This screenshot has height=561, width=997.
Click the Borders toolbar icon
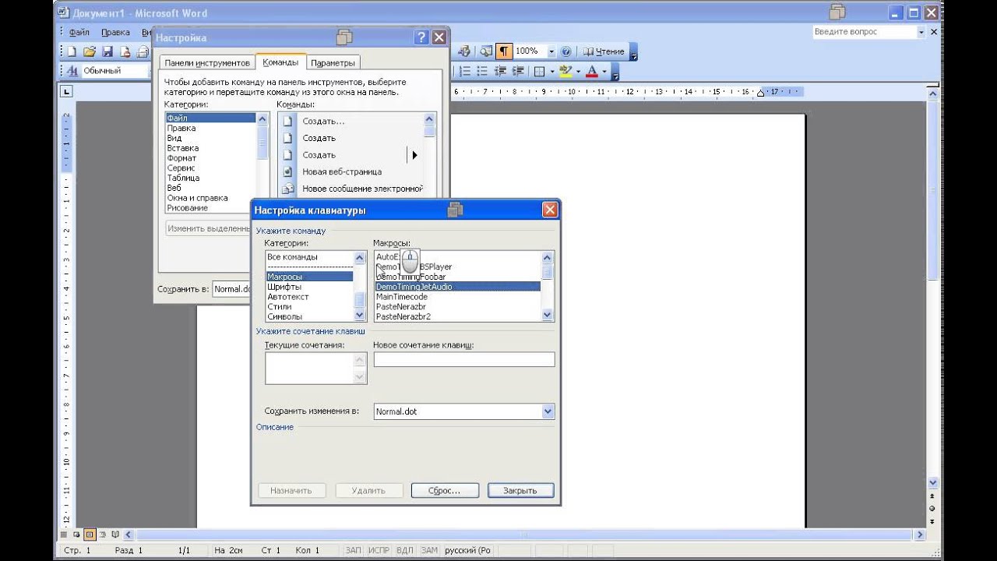[x=539, y=71]
